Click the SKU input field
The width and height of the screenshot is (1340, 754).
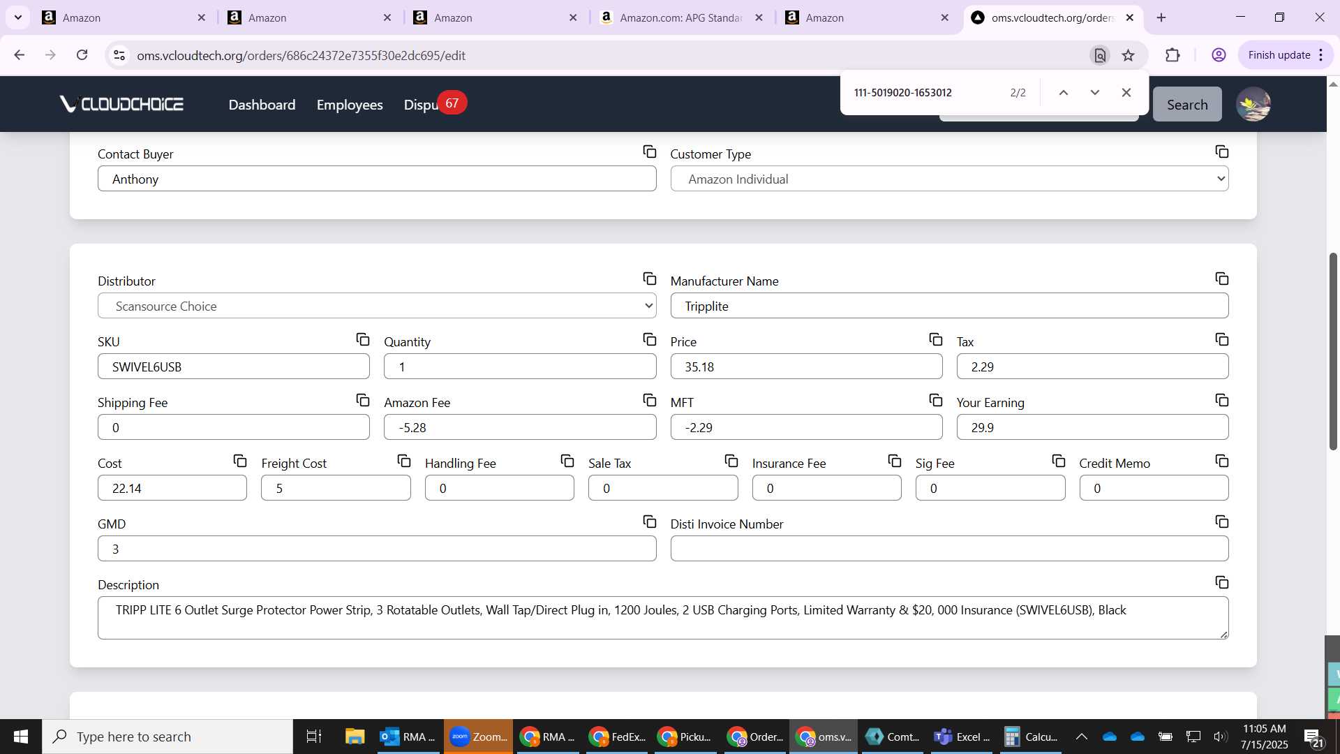point(233,367)
